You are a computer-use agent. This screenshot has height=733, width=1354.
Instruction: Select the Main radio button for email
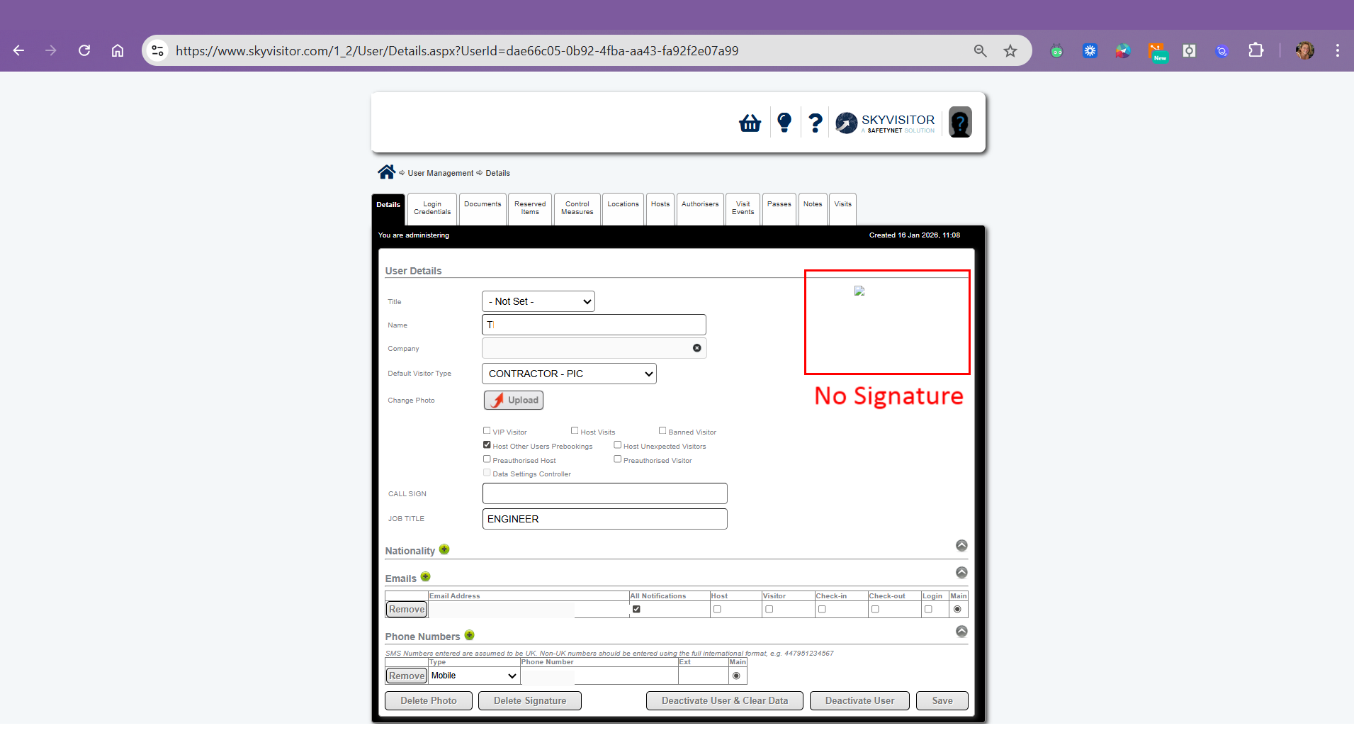coord(957,609)
